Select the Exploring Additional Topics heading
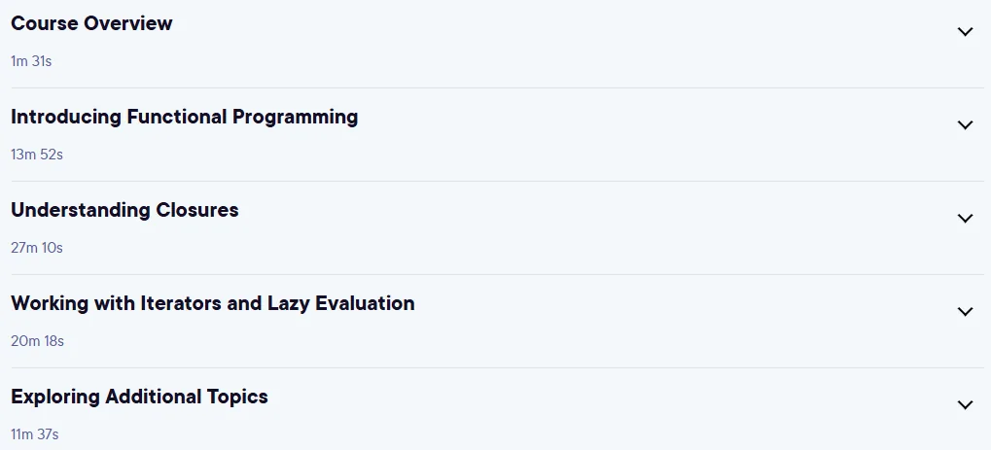 pos(139,397)
